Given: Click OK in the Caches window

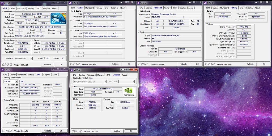Looking at the screenshot, I should point(129,64).
